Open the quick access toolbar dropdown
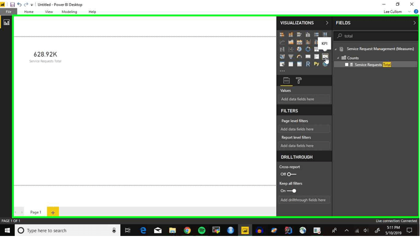 point(31,5)
